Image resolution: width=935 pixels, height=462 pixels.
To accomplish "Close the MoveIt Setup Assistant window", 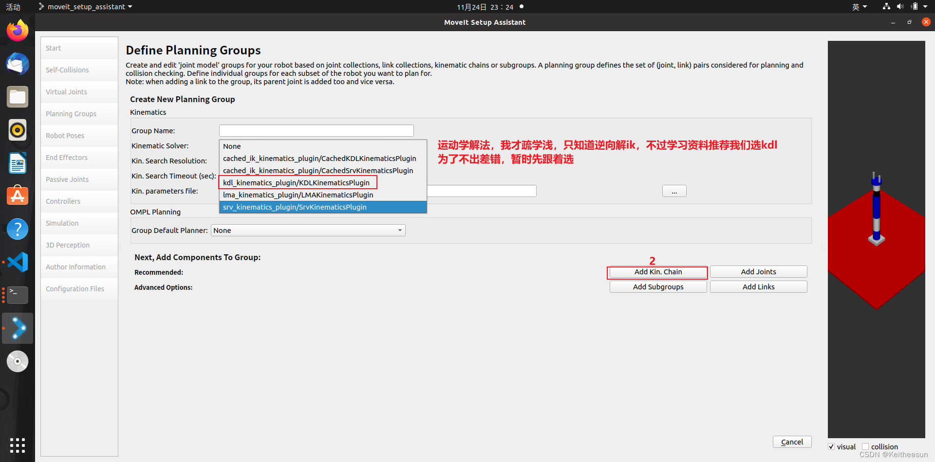I will [926, 22].
